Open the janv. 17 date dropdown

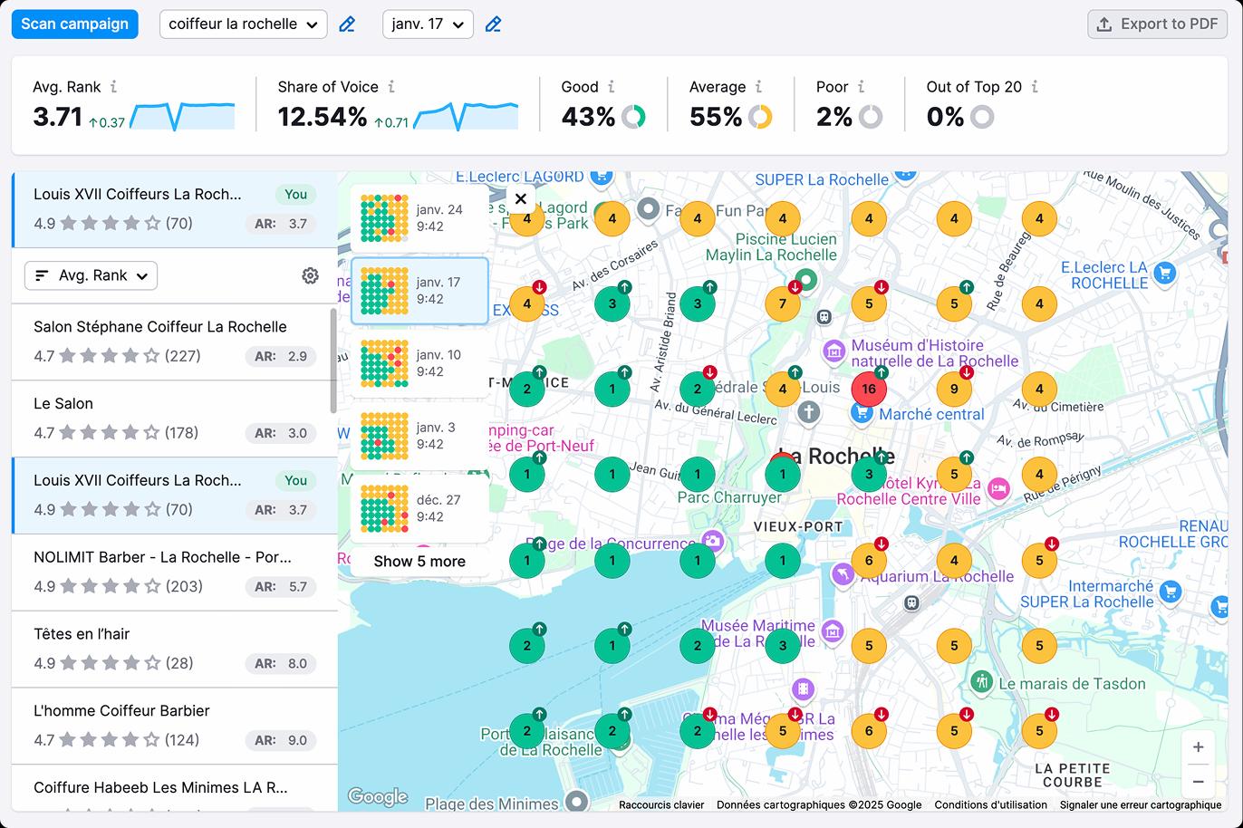(428, 24)
